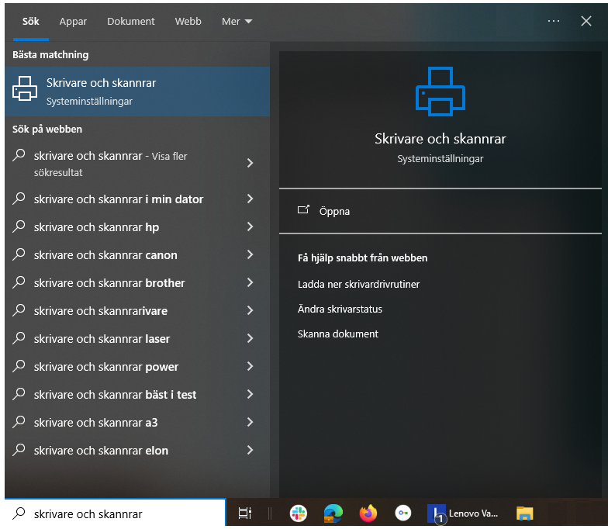Expand arrow for 'skrivare och skannrar brother'
Screen dimensions: 608x529
point(250,283)
